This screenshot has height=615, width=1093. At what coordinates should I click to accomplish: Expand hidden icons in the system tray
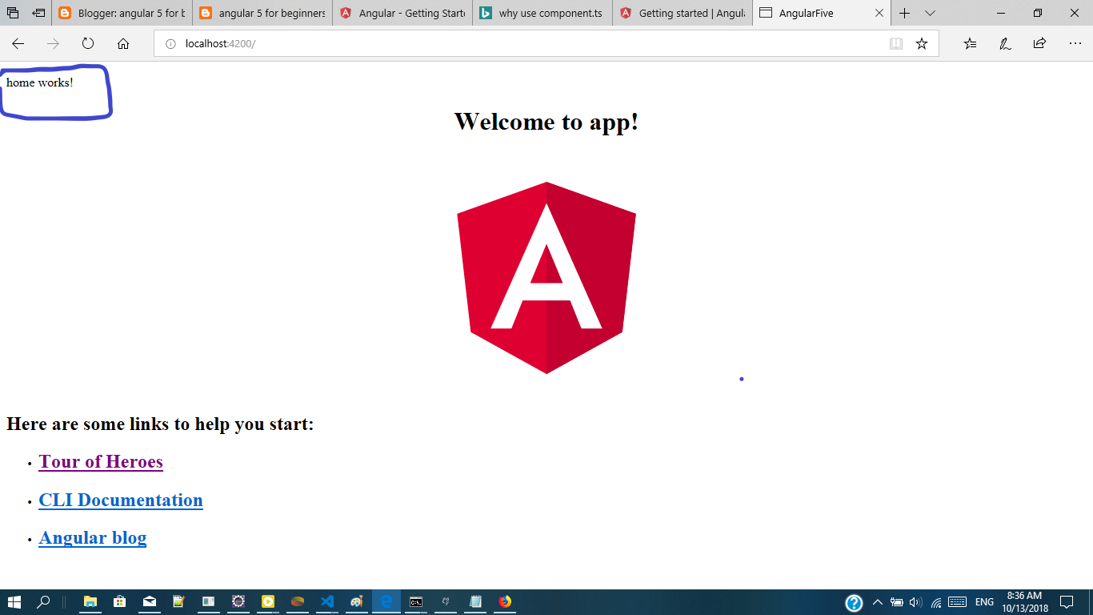click(877, 601)
